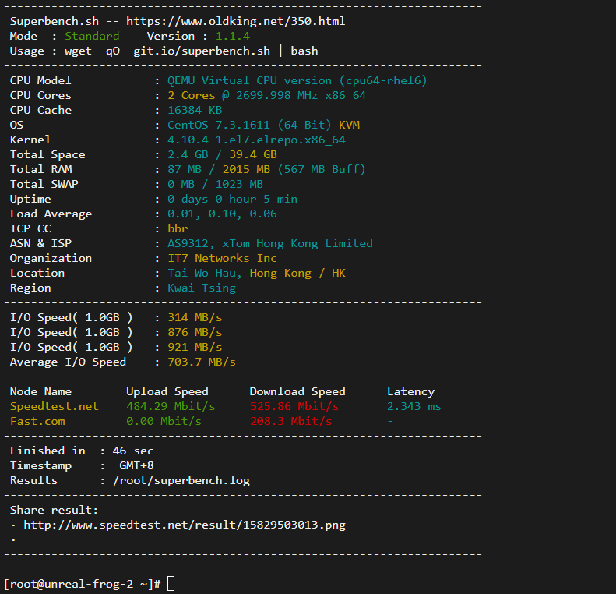Click the terminal cursor after the prompt
The width and height of the screenshot is (616, 594).
[x=171, y=584]
